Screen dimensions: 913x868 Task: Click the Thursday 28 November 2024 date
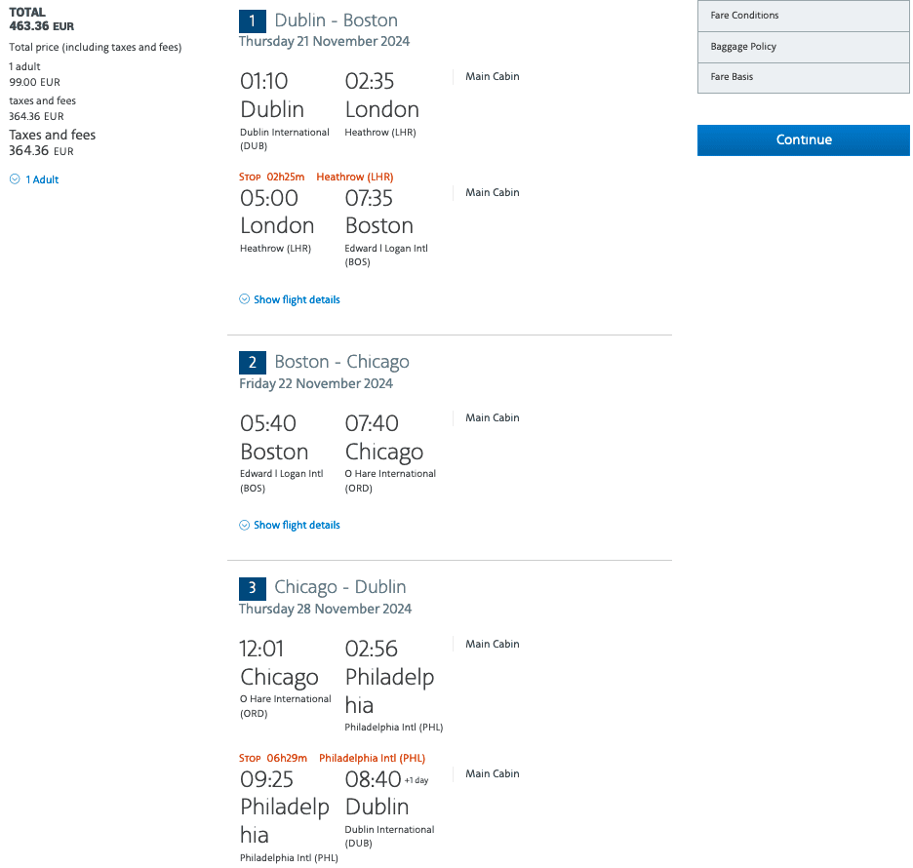[325, 609]
